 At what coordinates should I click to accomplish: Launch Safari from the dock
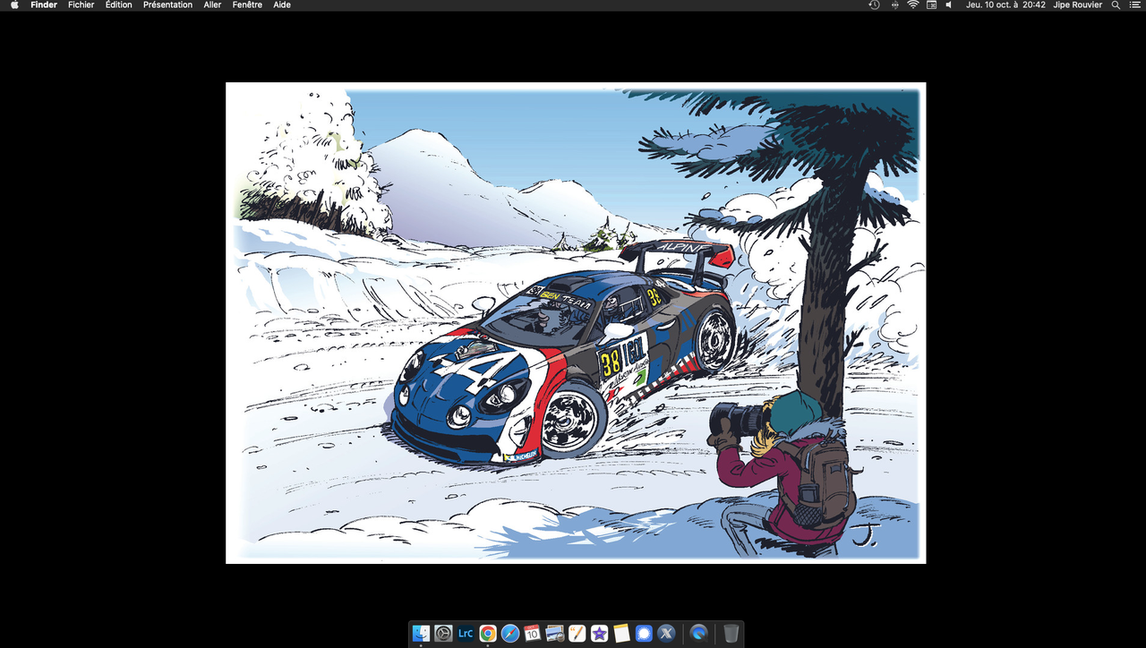pos(510,634)
